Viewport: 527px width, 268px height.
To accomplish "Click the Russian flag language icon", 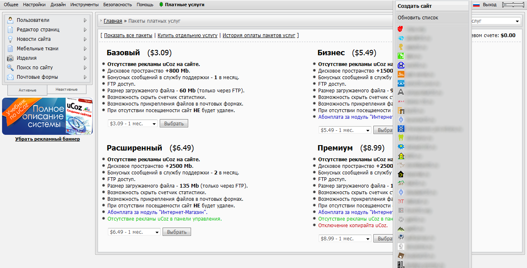I will [x=476, y=5].
